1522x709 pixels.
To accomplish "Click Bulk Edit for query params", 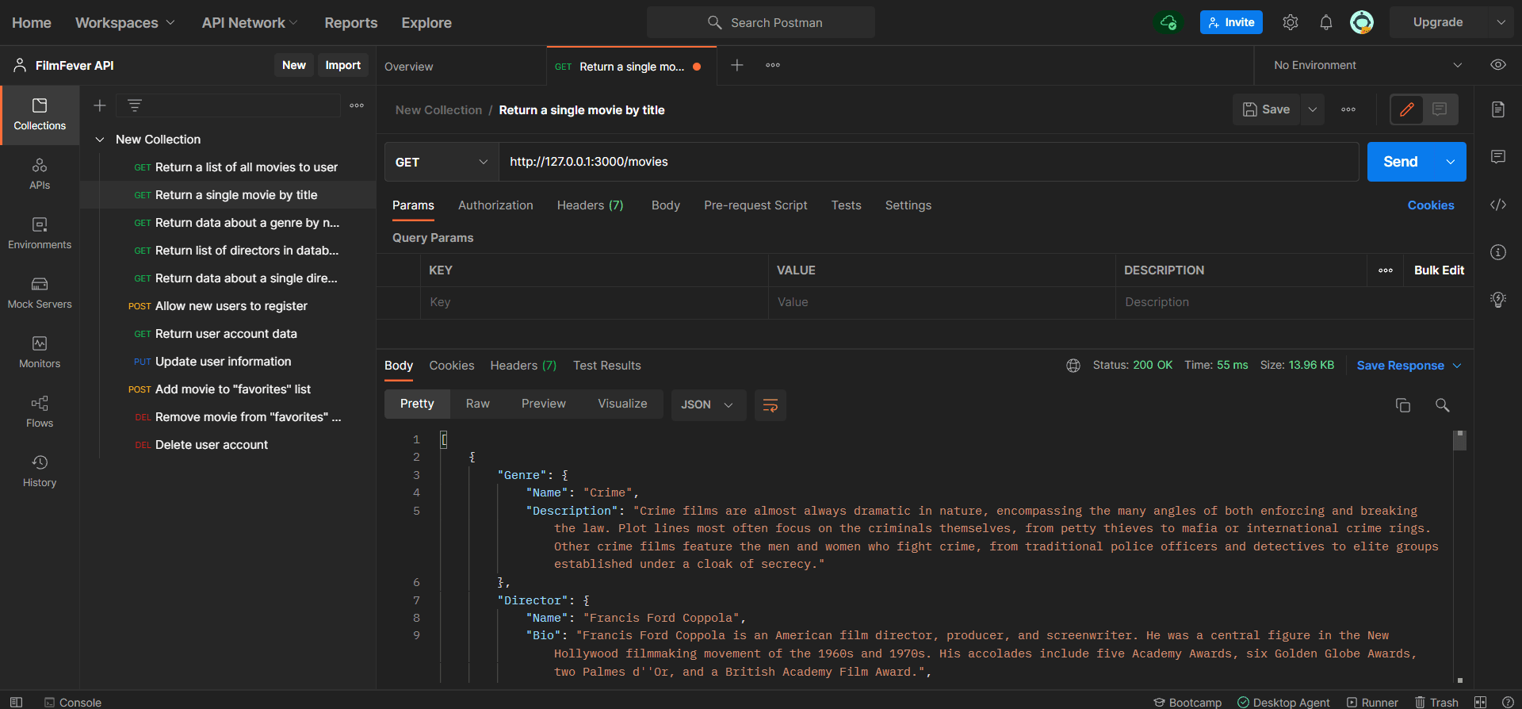I will (x=1439, y=270).
